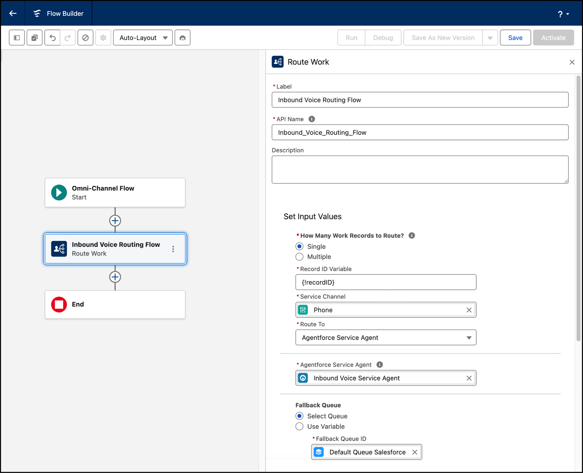Screen dimensions: 583x473
Task: Select the Inbound Voice Routing Flow node title
Action: point(116,244)
